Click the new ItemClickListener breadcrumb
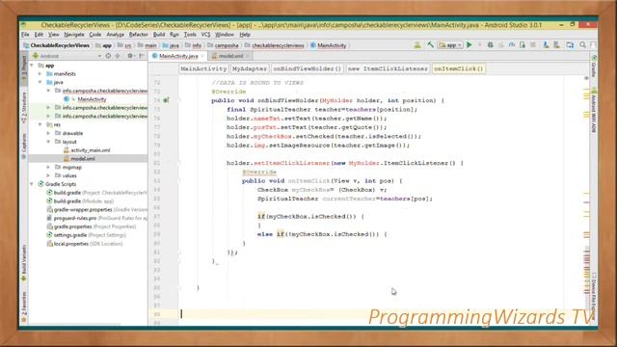This screenshot has height=347, width=617. pyautogui.click(x=388, y=68)
